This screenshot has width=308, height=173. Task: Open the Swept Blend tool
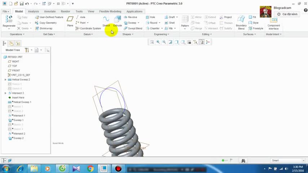(133, 28)
